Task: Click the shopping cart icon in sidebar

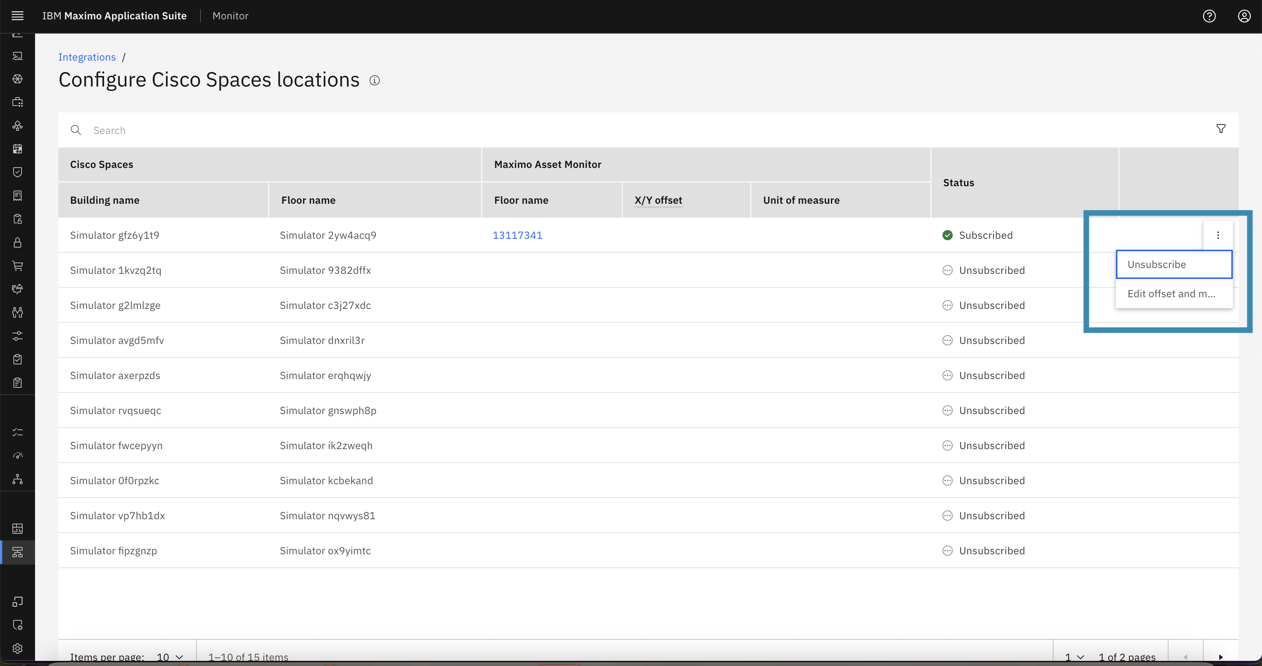Action: pyautogui.click(x=18, y=266)
